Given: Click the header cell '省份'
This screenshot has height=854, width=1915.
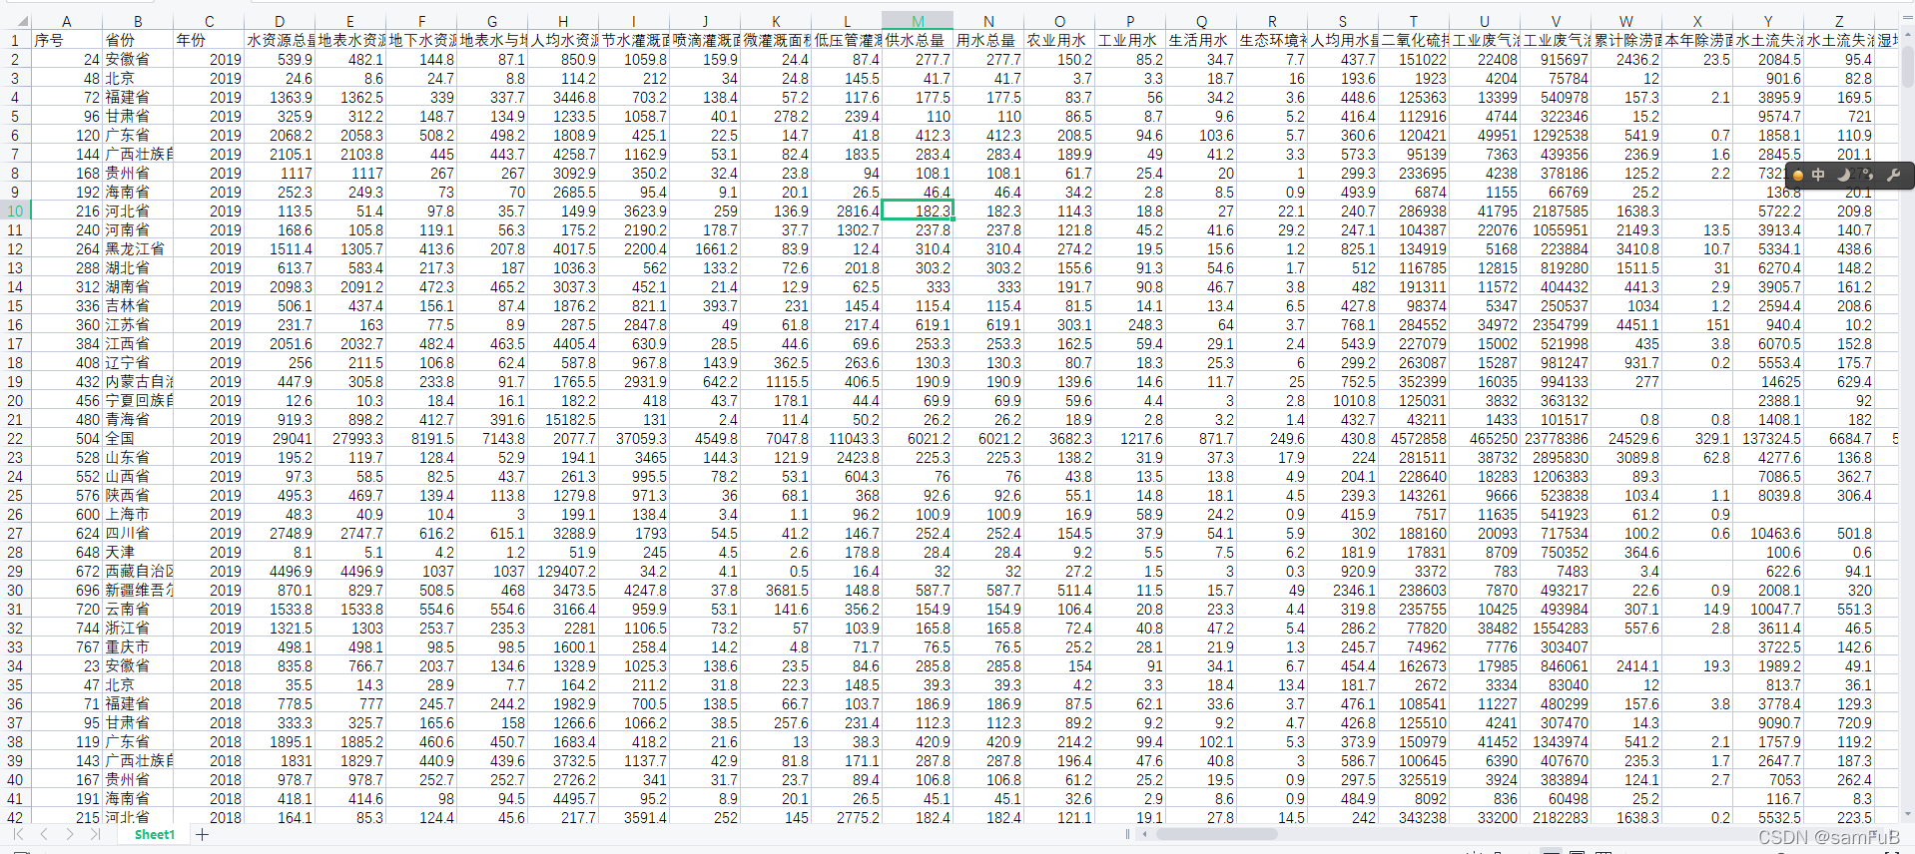Looking at the screenshot, I should pos(138,40).
